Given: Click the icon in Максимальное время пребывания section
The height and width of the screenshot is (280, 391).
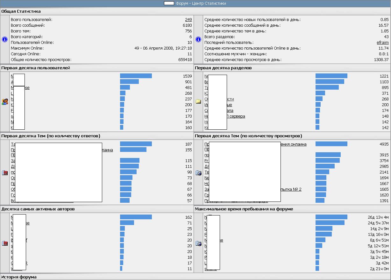Looking at the screenshot, I should 198,243.
